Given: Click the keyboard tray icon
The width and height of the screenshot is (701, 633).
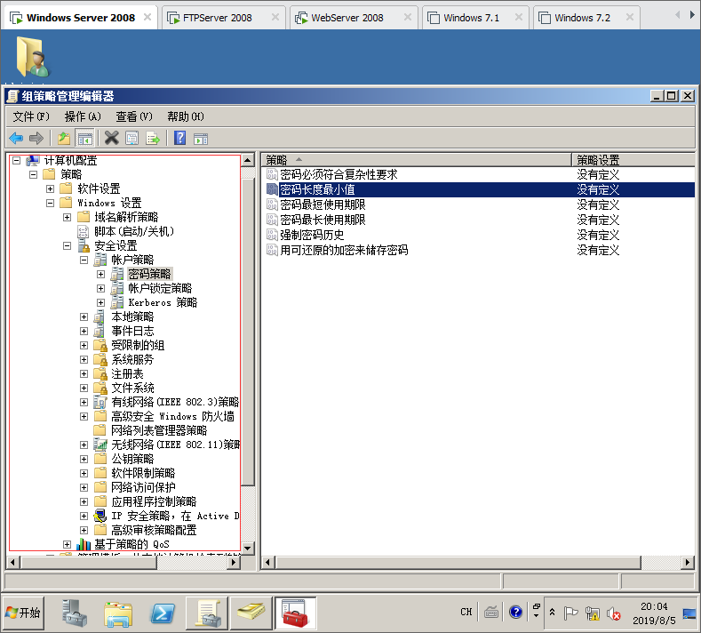Looking at the screenshot, I should click(x=491, y=612).
